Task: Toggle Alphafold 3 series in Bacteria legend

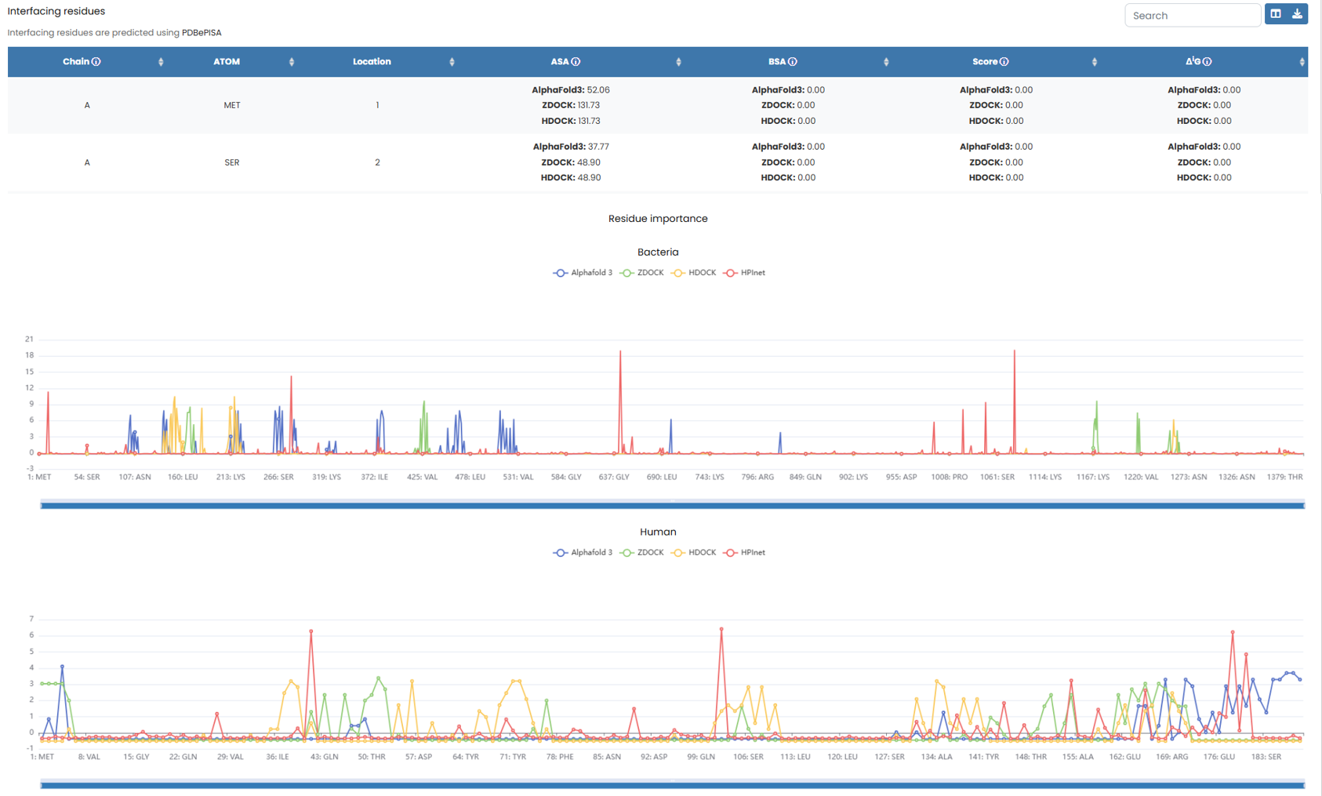Action: click(x=583, y=273)
